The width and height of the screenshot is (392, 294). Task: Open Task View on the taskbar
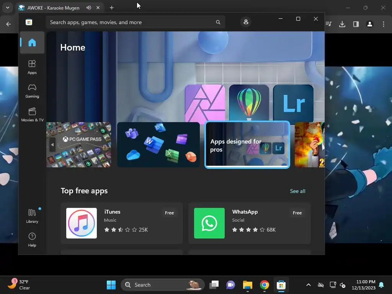[214, 285]
